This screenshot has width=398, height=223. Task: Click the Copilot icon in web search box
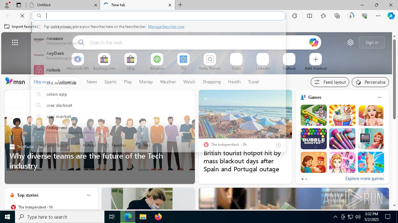313,42
